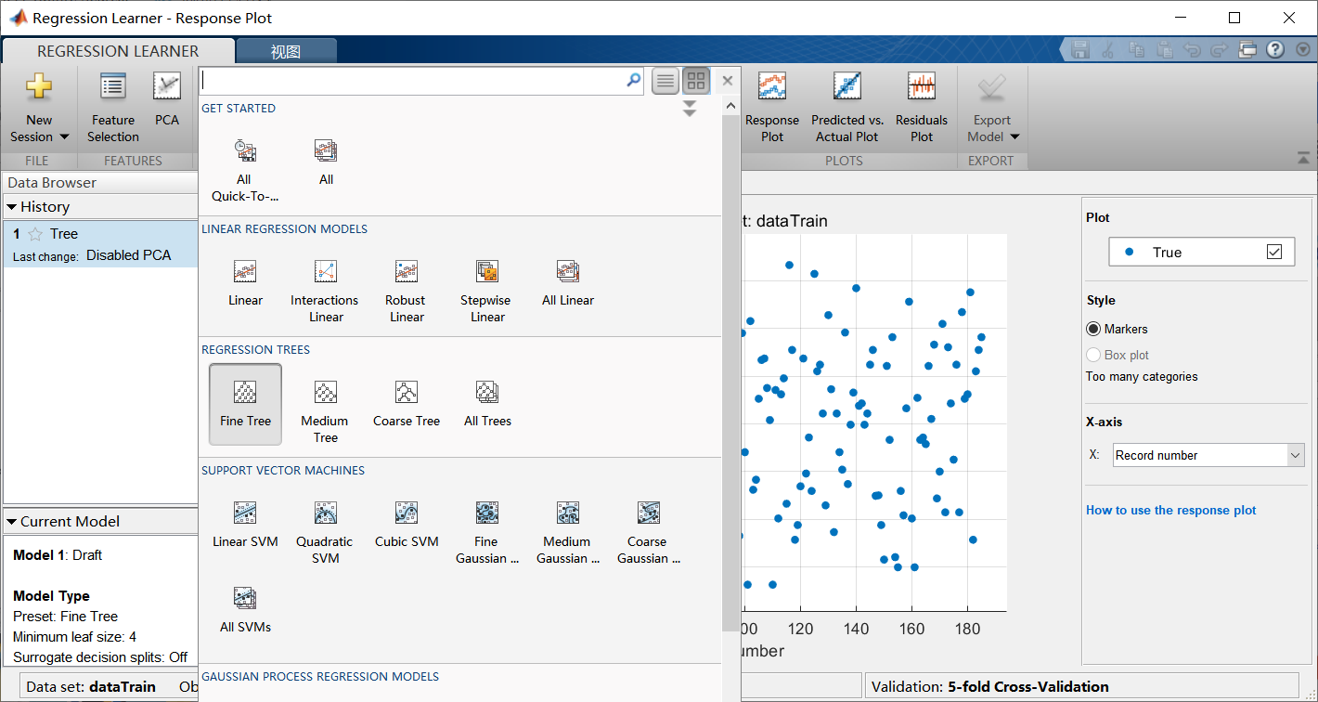Click GAUSSIAN PROCESS REGRESSION MODELS heading
1318x702 pixels.
tap(320, 677)
